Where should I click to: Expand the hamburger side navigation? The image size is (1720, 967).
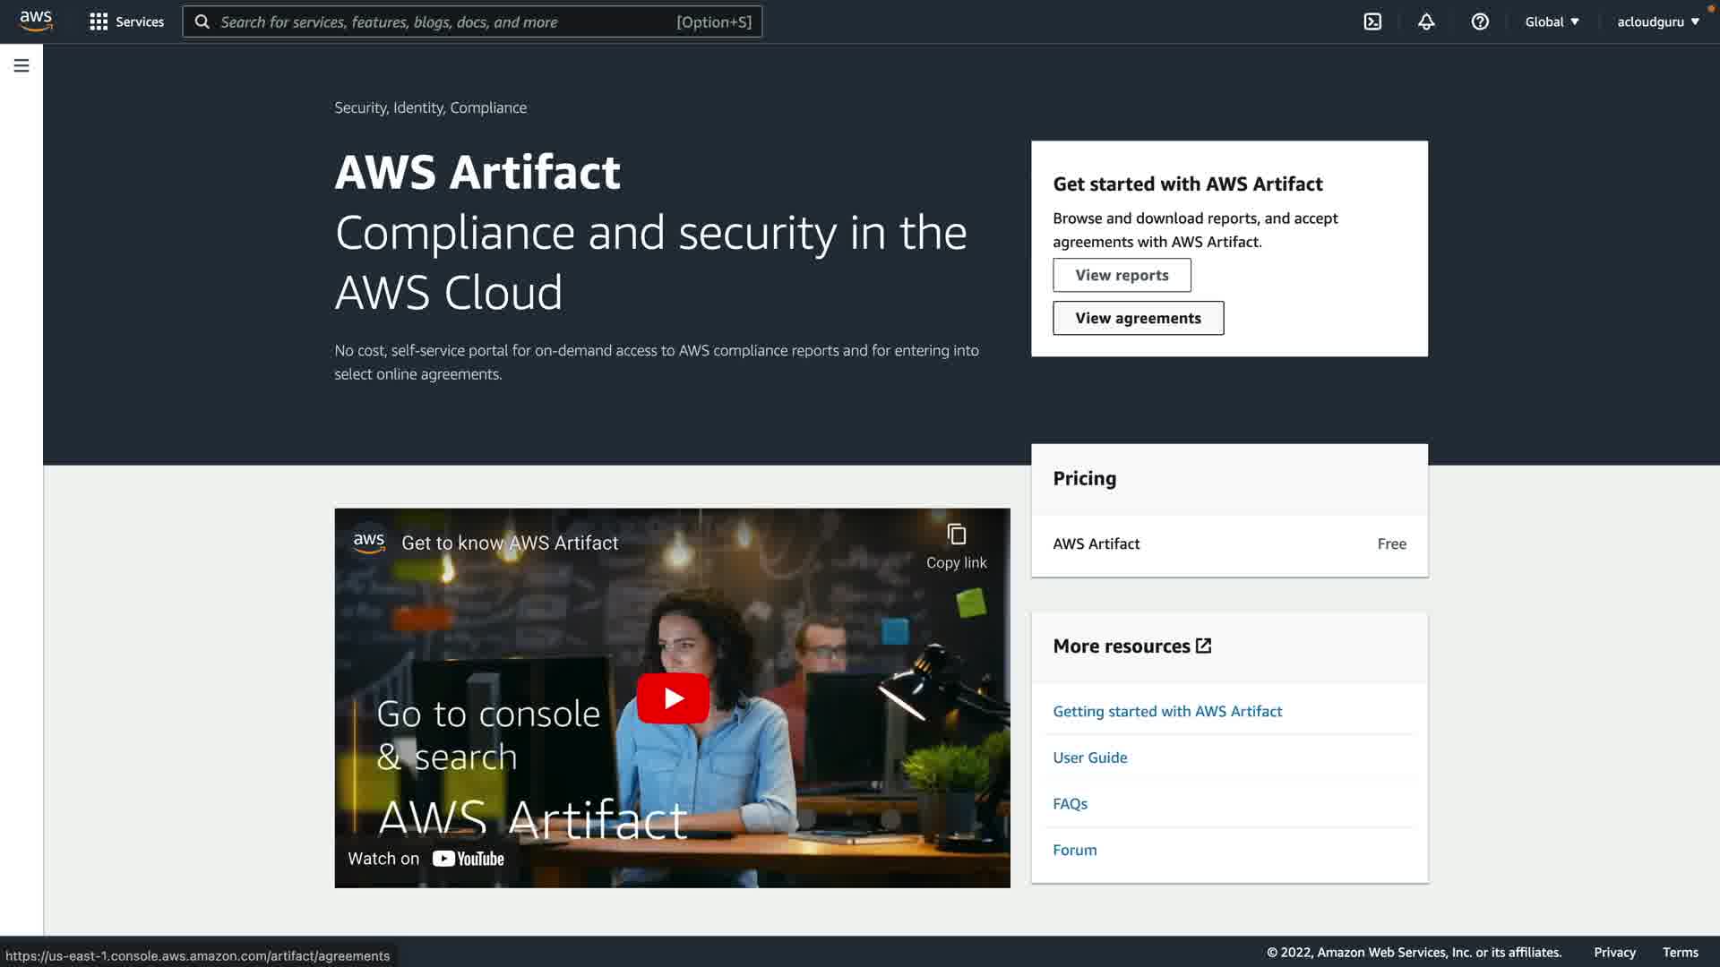click(x=21, y=65)
